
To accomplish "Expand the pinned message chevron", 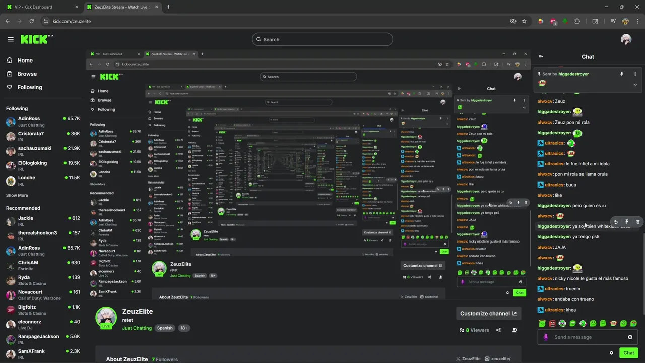I will (x=635, y=85).
